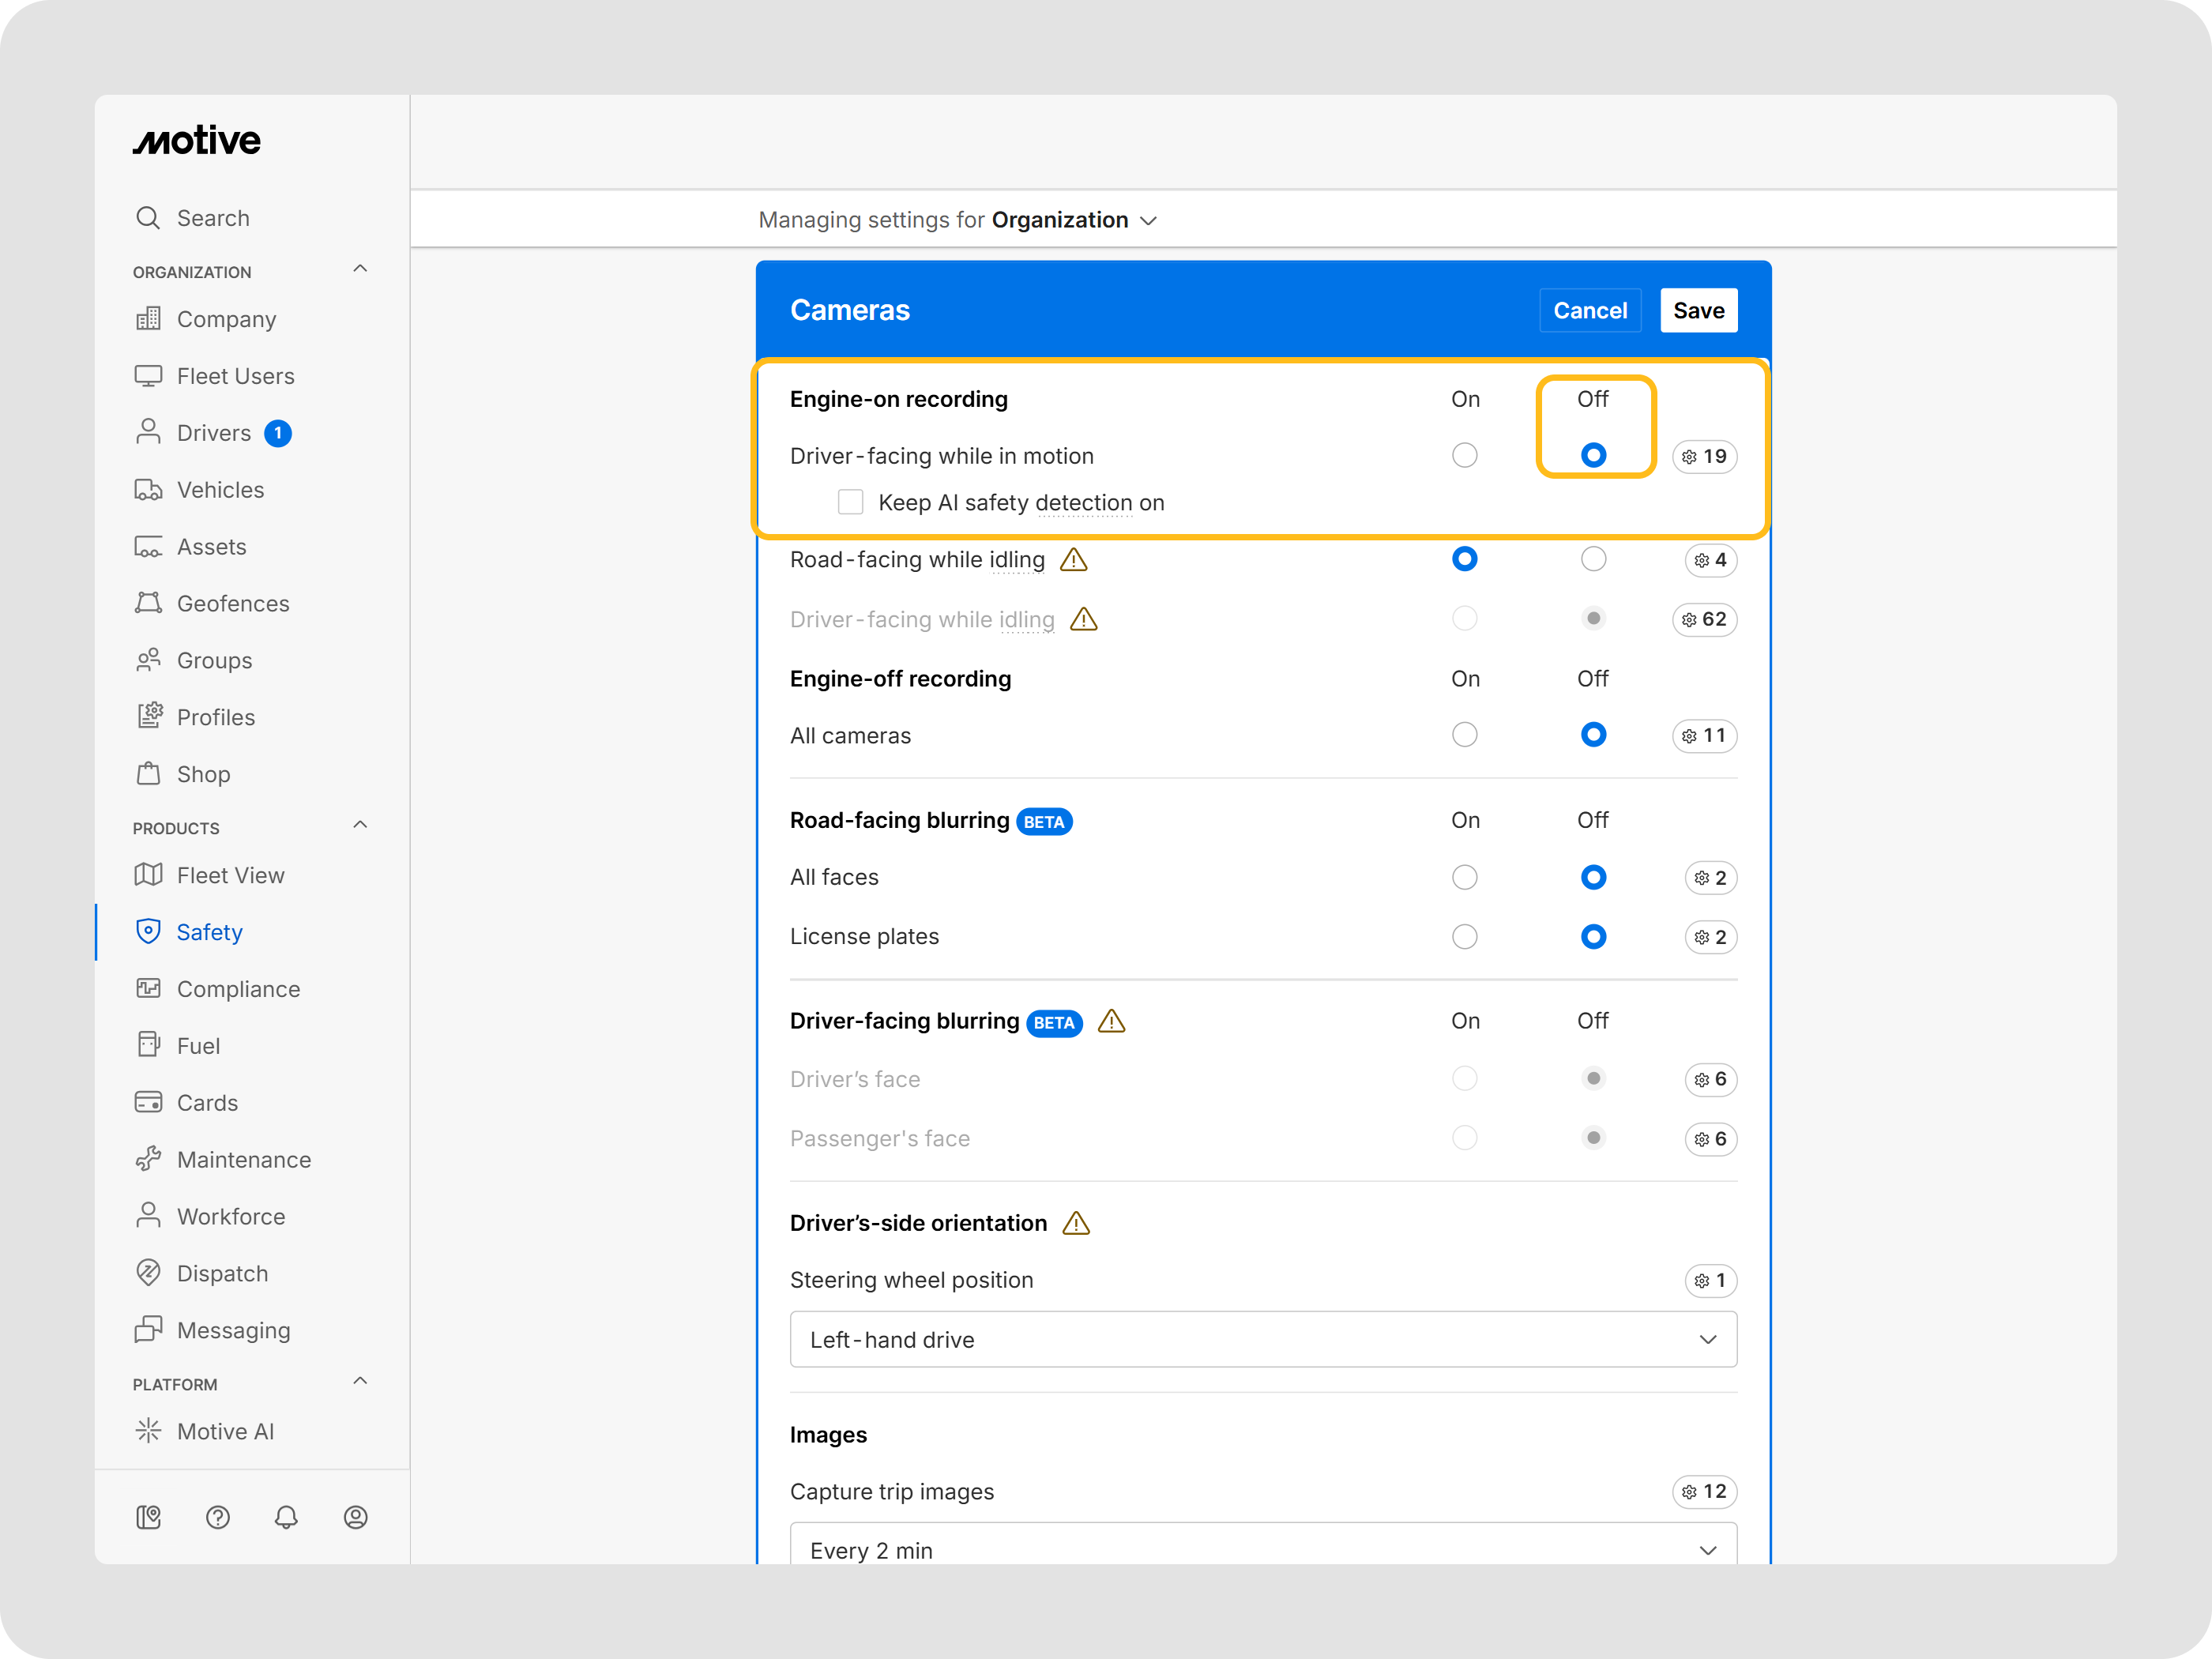The width and height of the screenshot is (2212, 1659).
Task: Select Off for License plates blurring
Action: pos(1593,936)
